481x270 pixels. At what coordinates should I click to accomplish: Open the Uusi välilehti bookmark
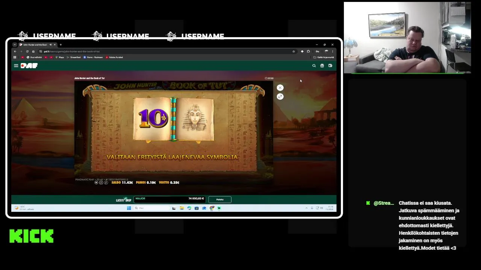click(35, 57)
